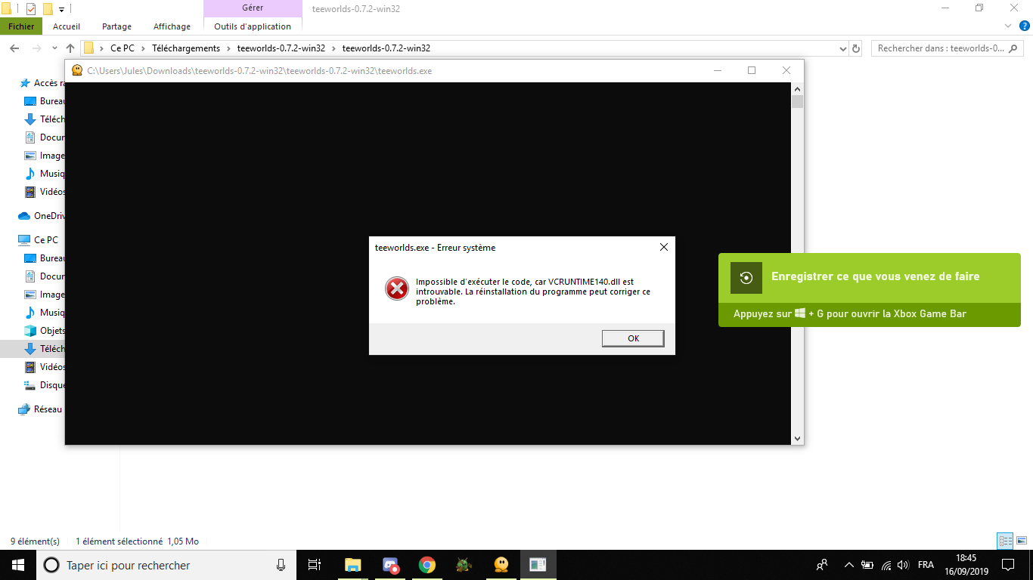The height and width of the screenshot is (580, 1033).
Task: Click the Teeworlds icon in the taskbar
Action: pyautogui.click(x=501, y=565)
